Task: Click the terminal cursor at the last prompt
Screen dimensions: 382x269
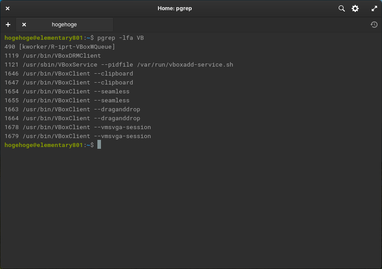Action: click(99, 145)
